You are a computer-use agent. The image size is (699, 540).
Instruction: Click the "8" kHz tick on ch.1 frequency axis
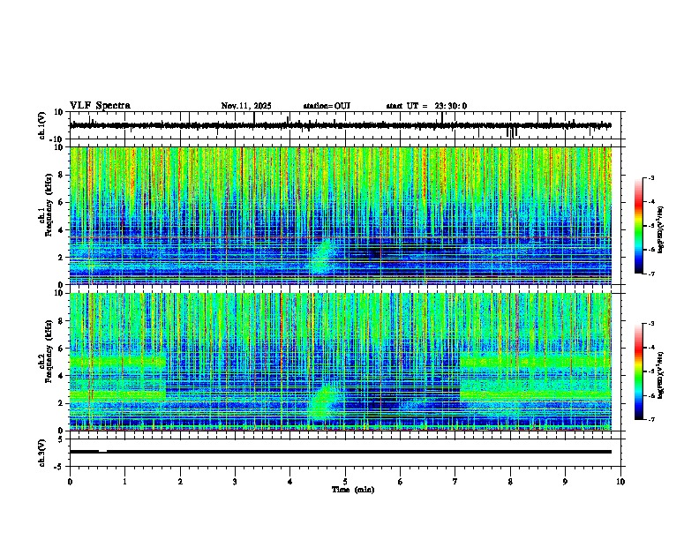coord(62,175)
